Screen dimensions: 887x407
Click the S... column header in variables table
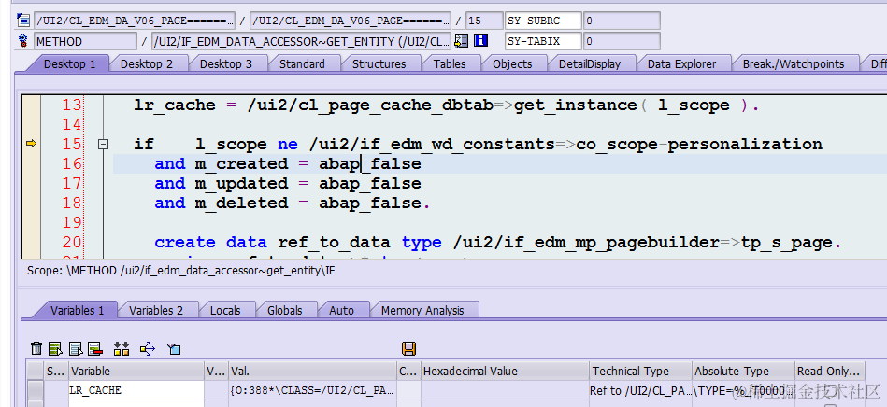56,372
